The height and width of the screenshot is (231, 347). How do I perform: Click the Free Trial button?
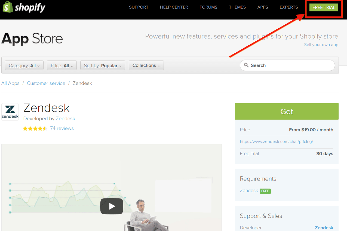[324, 7]
